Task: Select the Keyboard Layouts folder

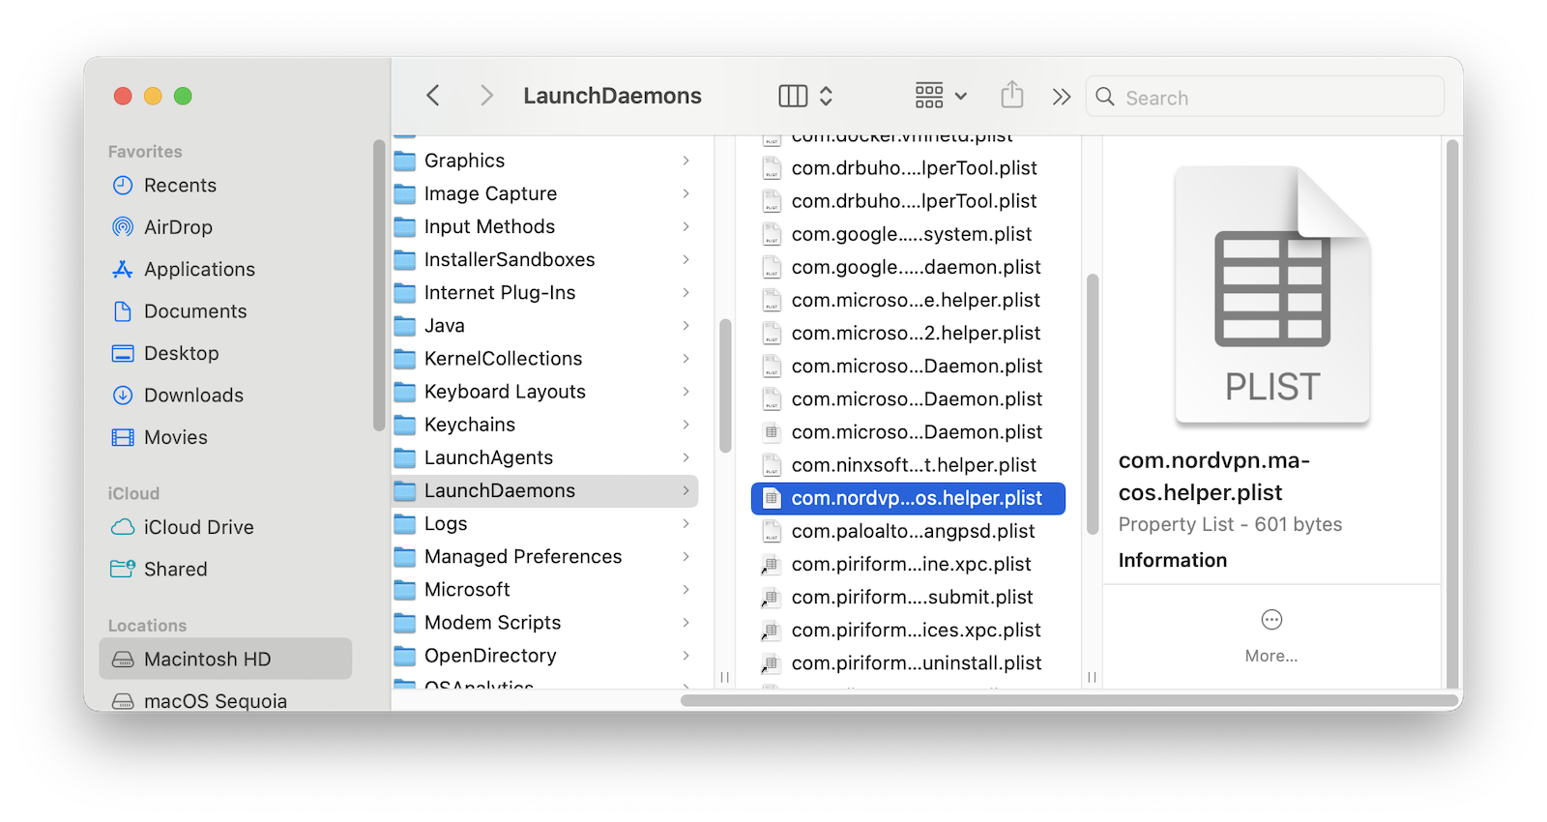Action: 545,392
